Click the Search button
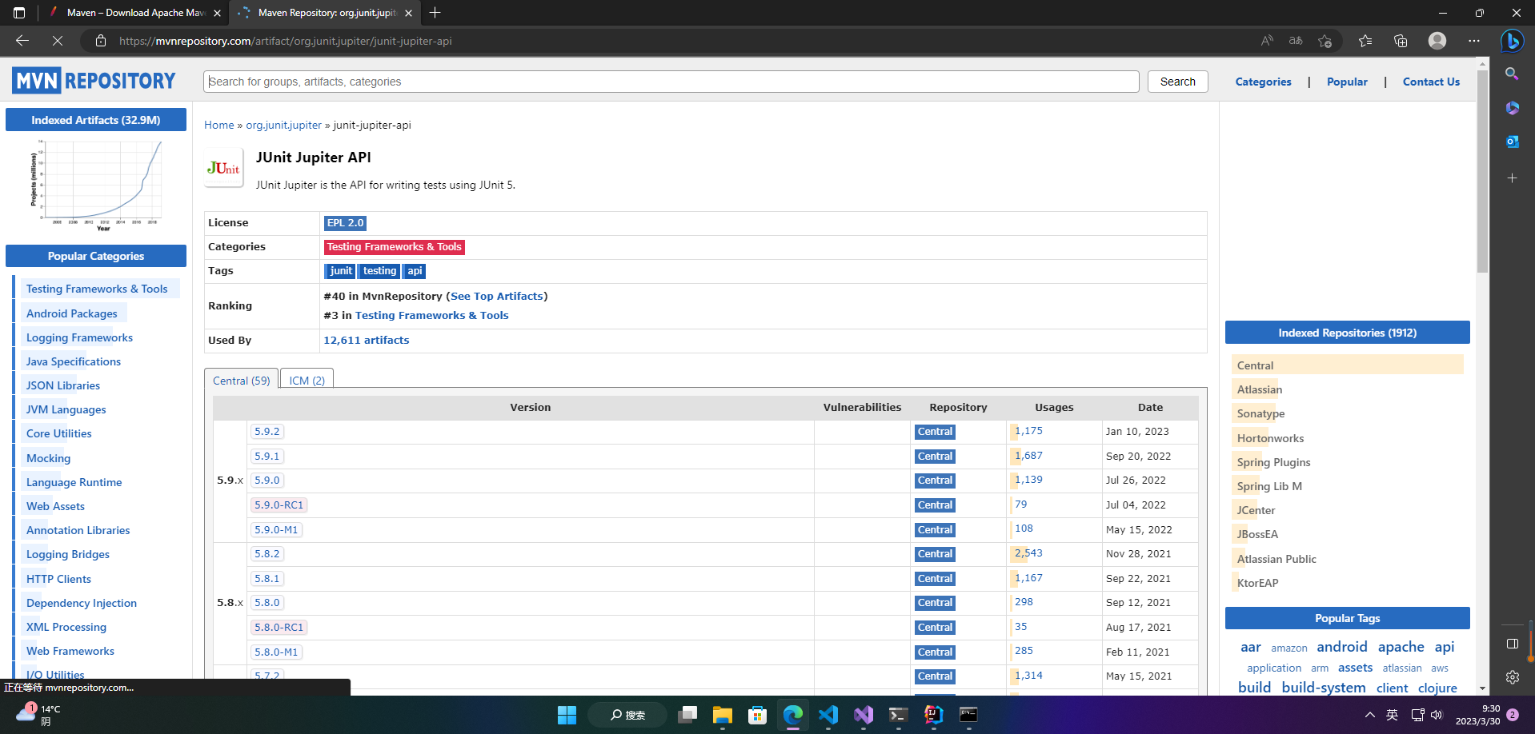This screenshot has width=1535, height=734. (1177, 82)
